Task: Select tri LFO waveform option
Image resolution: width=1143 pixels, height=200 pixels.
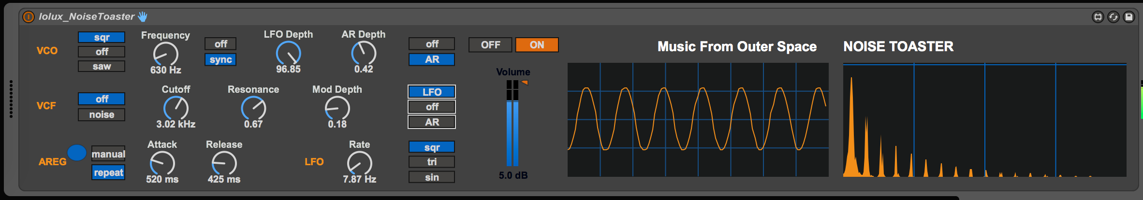Action: click(x=432, y=162)
